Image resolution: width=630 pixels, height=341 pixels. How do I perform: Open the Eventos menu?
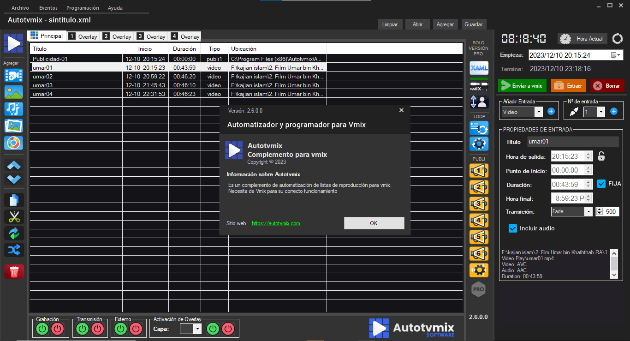(48, 8)
